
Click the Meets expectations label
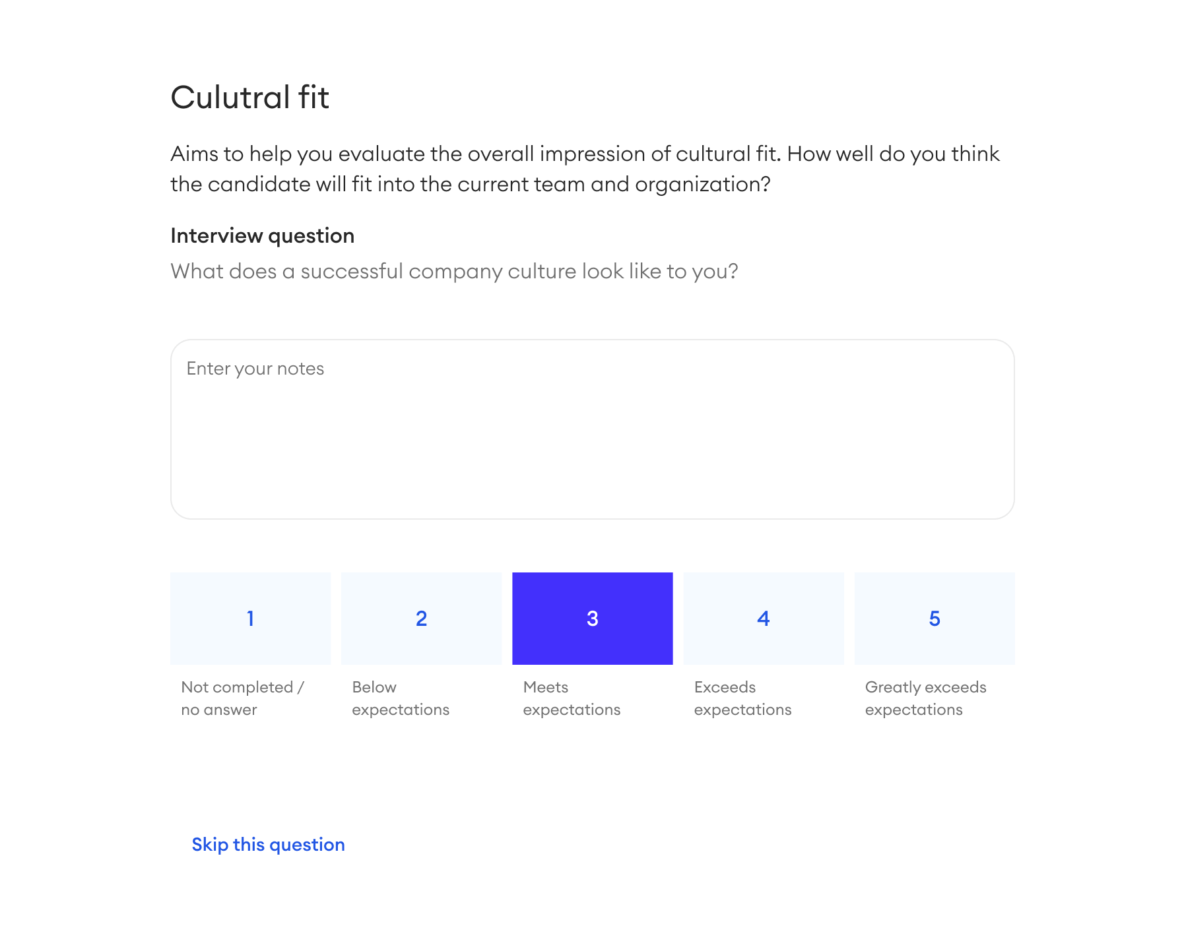tap(572, 698)
